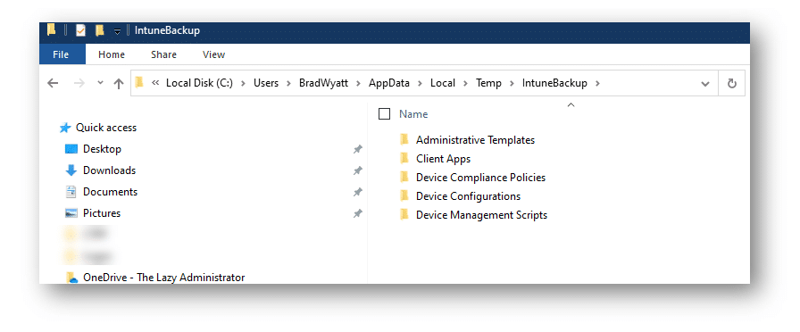Image resolution: width=800 pixels, height=332 pixels.
Task: Click the Downloads arrow icon
Action: point(71,170)
